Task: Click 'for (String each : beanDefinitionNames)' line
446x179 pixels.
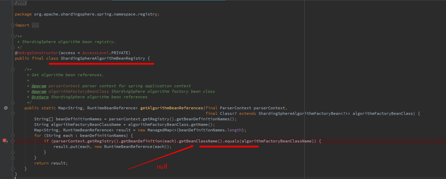Action: 83,136
